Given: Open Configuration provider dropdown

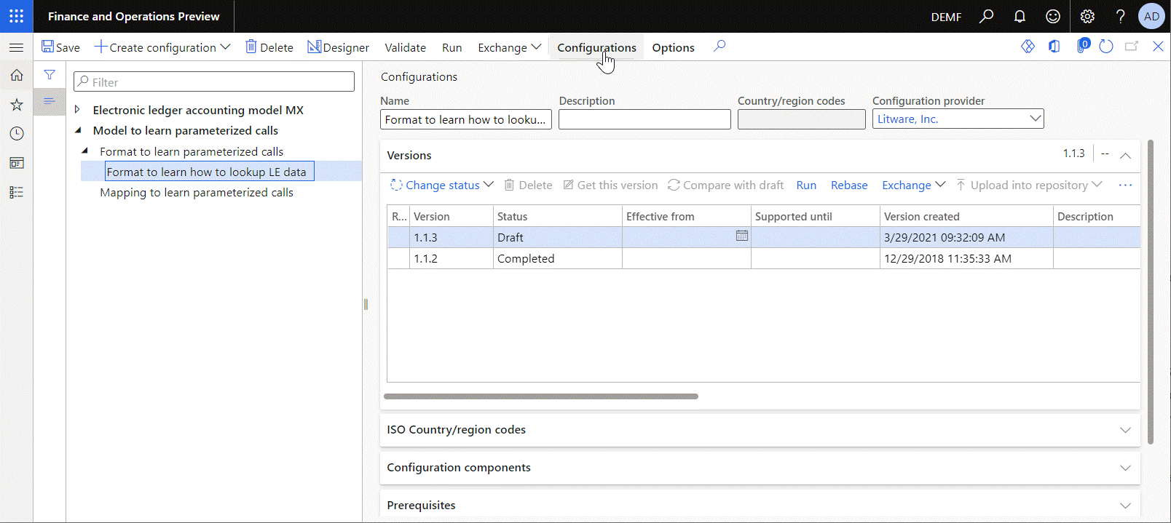Looking at the screenshot, I should [1035, 119].
